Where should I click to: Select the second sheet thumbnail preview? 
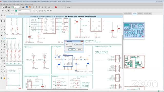(134, 62)
